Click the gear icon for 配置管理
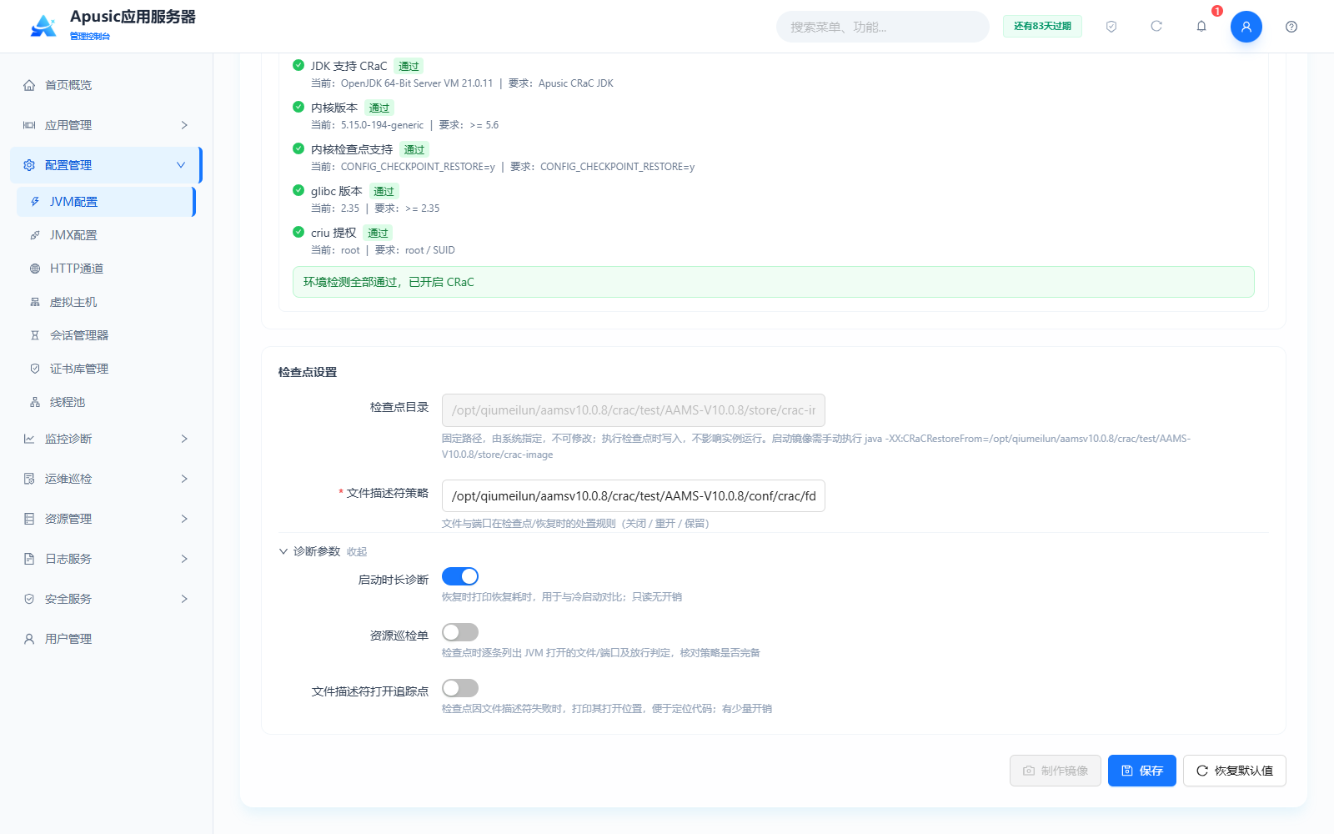1334x834 pixels. pos(29,165)
